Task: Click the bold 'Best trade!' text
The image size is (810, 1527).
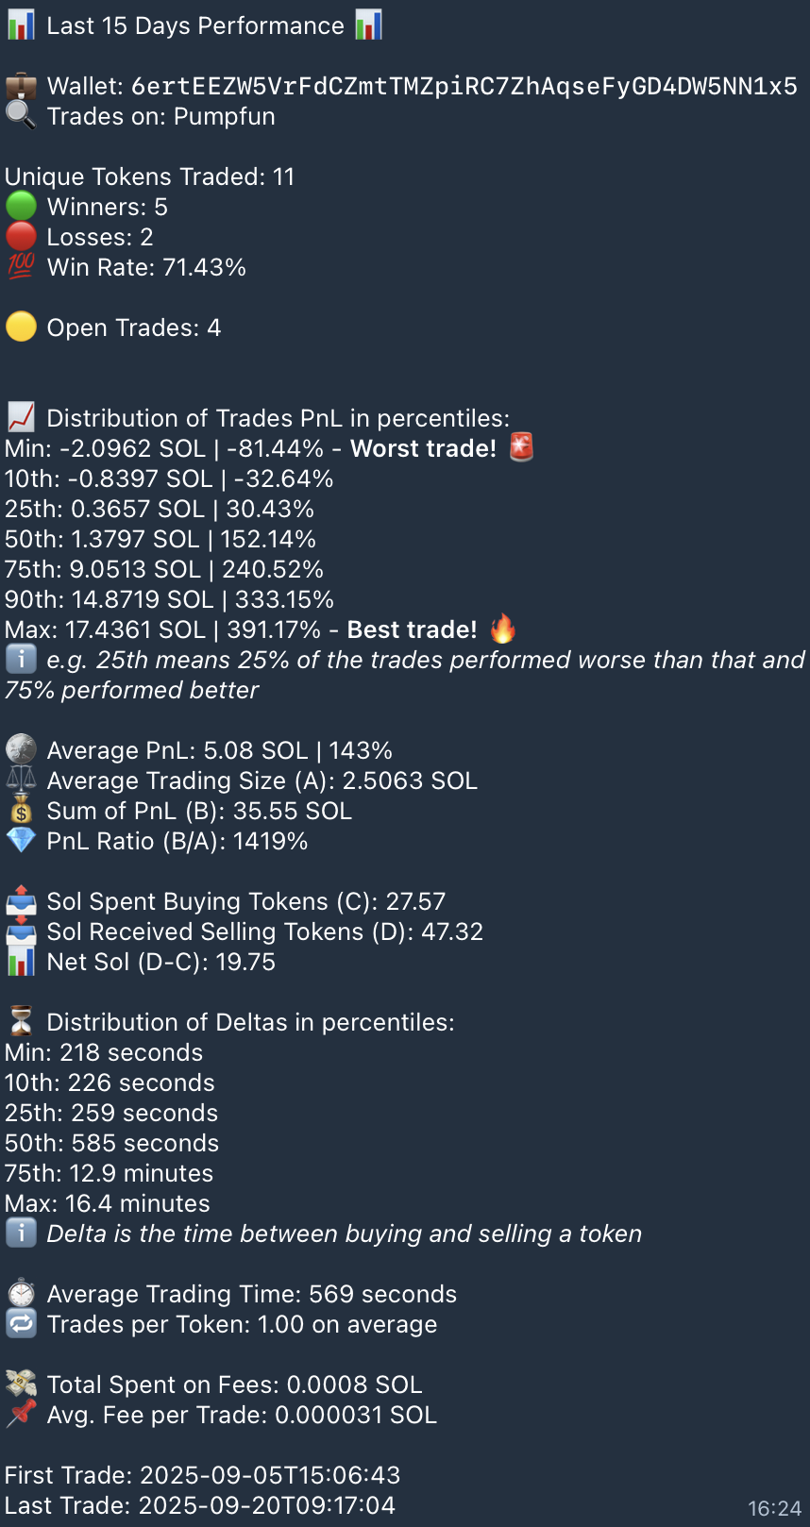Action: click(412, 629)
